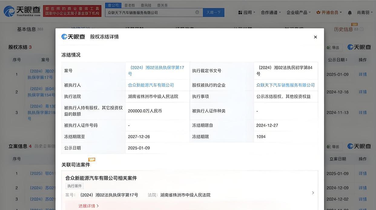Click the 执行案件 tag in the related case card
376x210 pixels.
[x=74, y=186]
